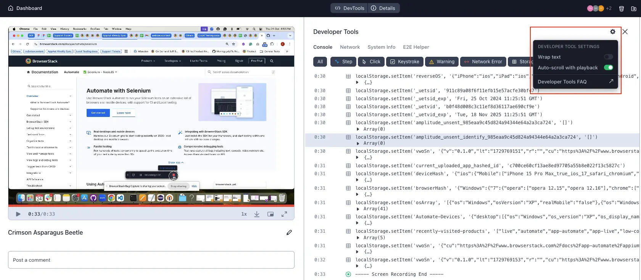
Task: Open the System Info tab
Action: tap(381, 47)
